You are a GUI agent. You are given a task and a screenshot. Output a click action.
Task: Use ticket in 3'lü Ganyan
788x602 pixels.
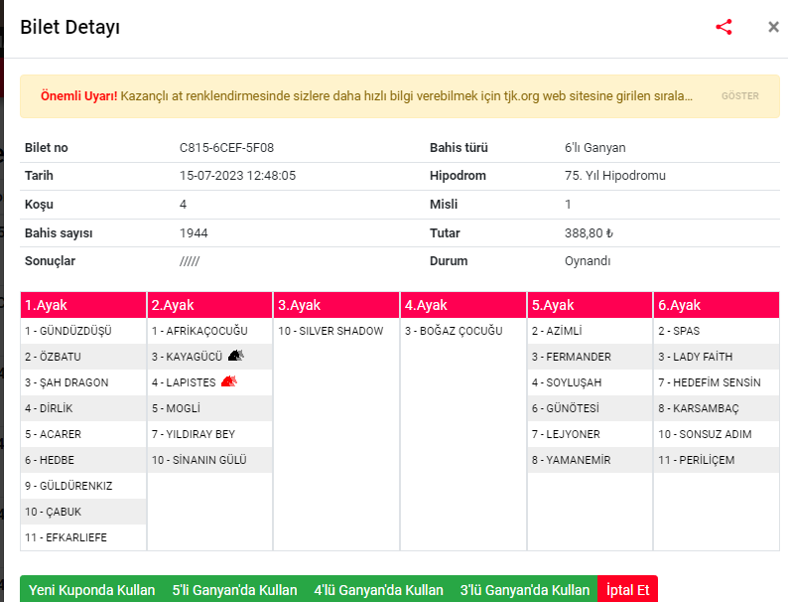click(x=525, y=590)
